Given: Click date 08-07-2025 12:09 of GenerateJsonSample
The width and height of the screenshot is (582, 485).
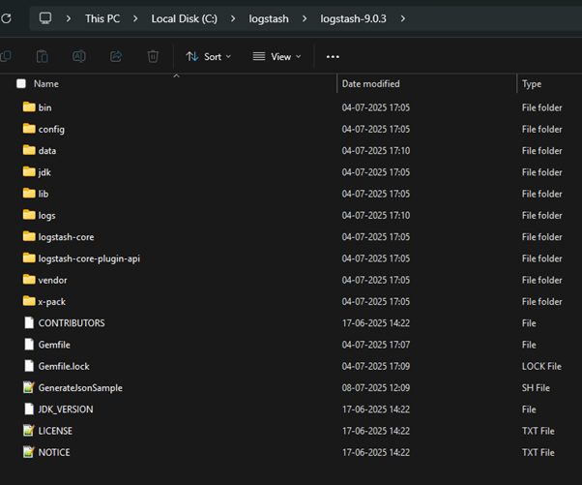Looking at the screenshot, I should pos(376,388).
